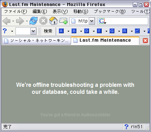The image size is (151, 132).
Task: Open dropdown arrow beside G icon
Action: [119, 31]
